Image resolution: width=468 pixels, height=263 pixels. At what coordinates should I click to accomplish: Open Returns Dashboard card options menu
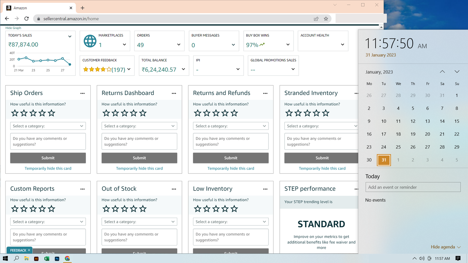(x=174, y=94)
